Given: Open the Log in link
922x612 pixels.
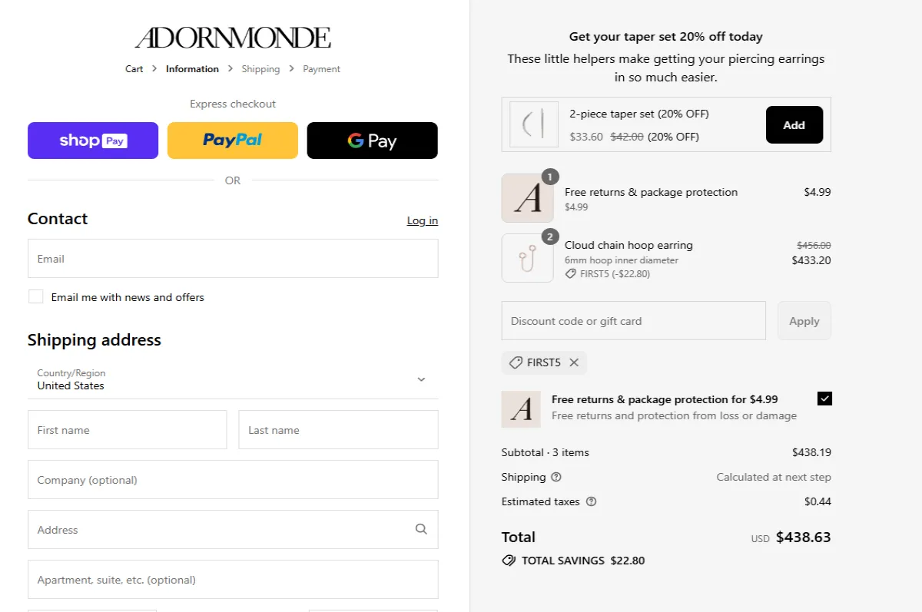Looking at the screenshot, I should (x=422, y=220).
